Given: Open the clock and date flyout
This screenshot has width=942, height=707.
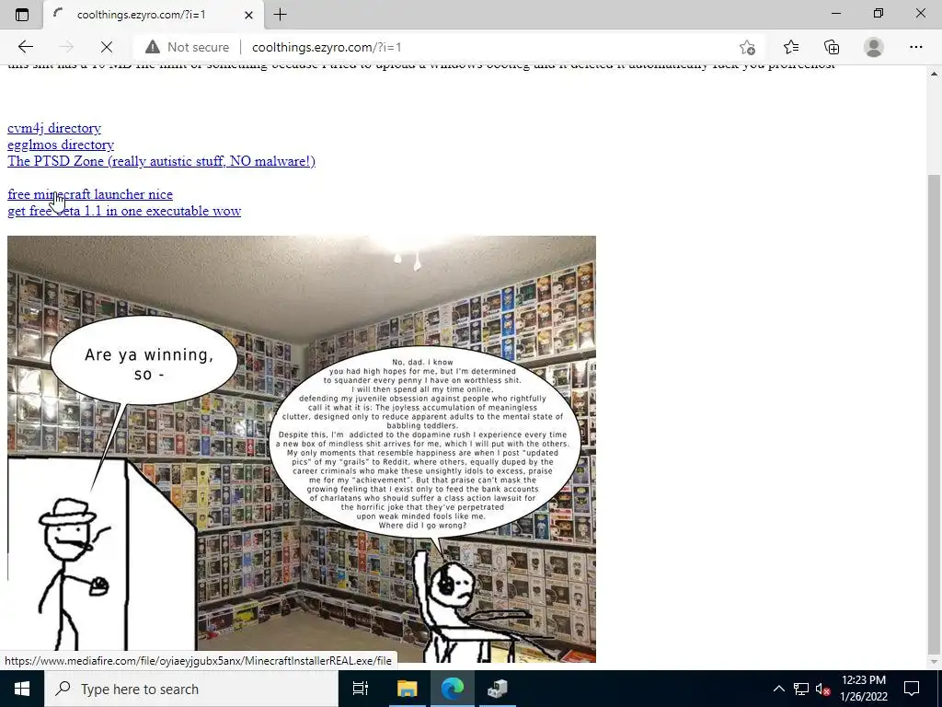Looking at the screenshot, I should coord(864,689).
